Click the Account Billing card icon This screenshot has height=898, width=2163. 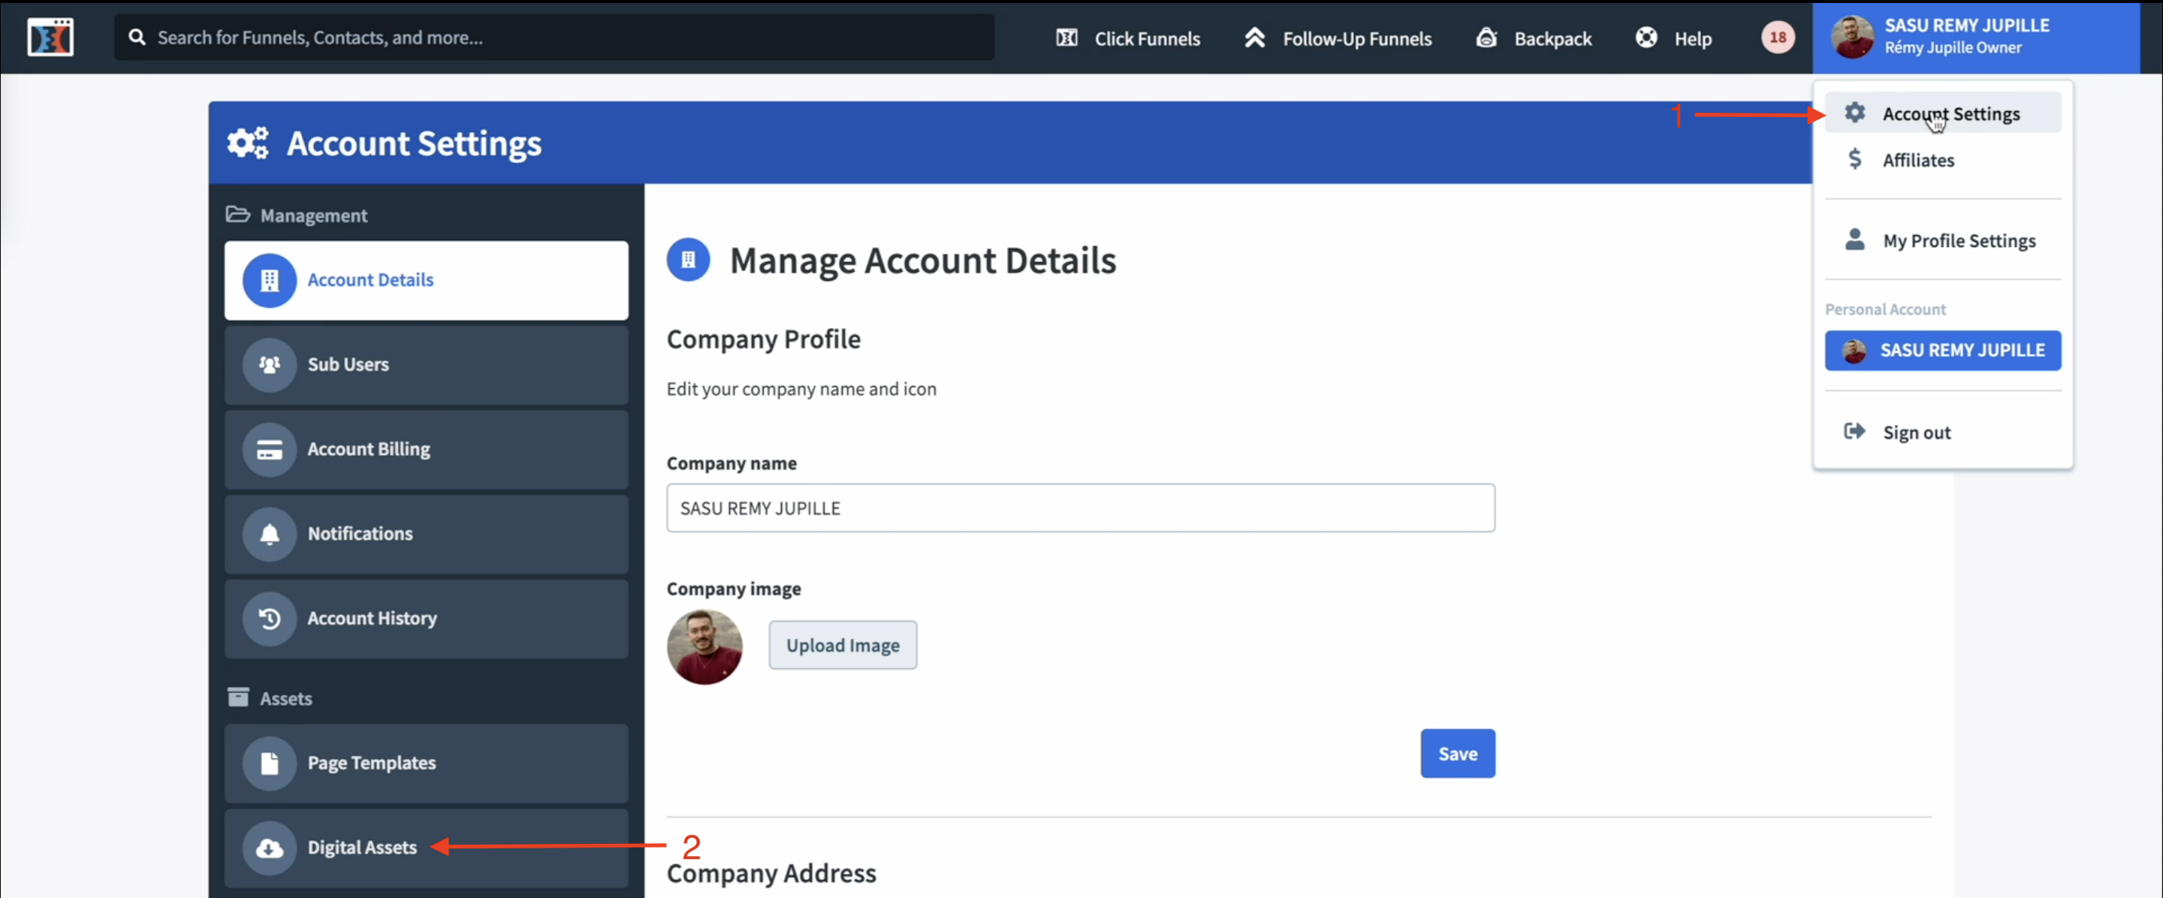(x=270, y=450)
